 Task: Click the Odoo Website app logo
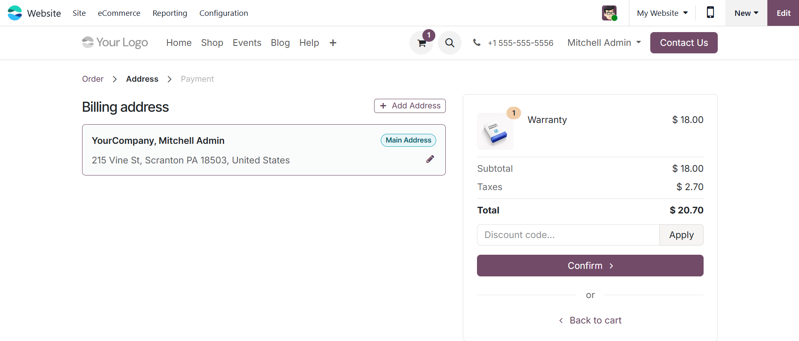click(x=15, y=13)
